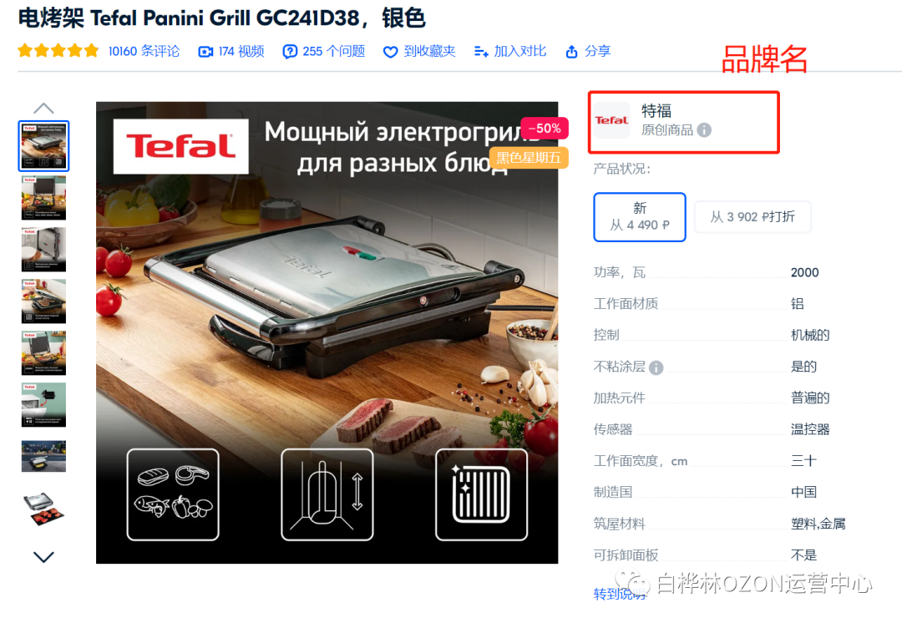Click the compare icon next to 加入对比
Image resolution: width=902 pixels, height=623 pixels.
(x=481, y=52)
